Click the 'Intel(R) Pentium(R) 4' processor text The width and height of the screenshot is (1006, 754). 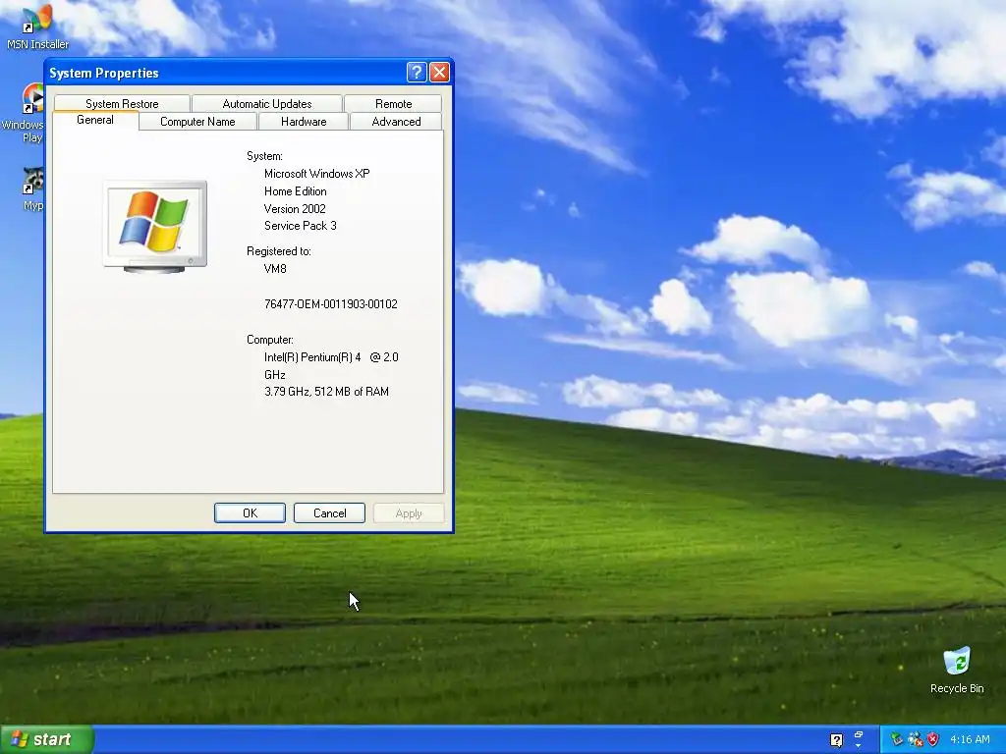point(312,357)
